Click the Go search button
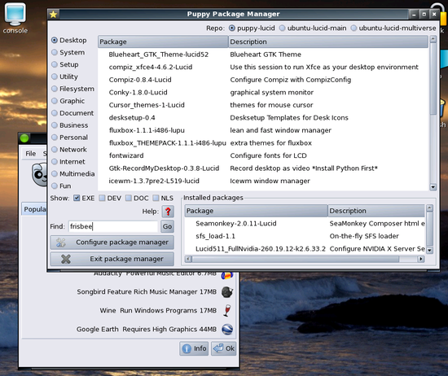 click(x=167, y=226)
